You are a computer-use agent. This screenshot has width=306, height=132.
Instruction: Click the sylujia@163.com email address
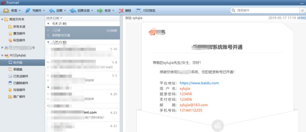pyautogui.click(x=194, y=105)
